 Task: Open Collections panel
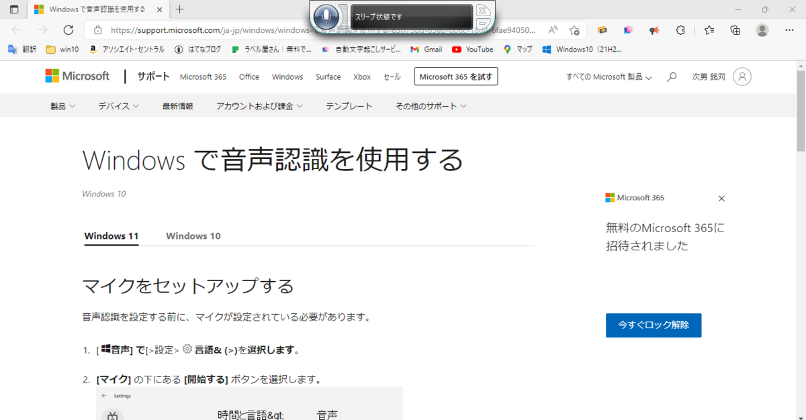[x=735, y=30]
